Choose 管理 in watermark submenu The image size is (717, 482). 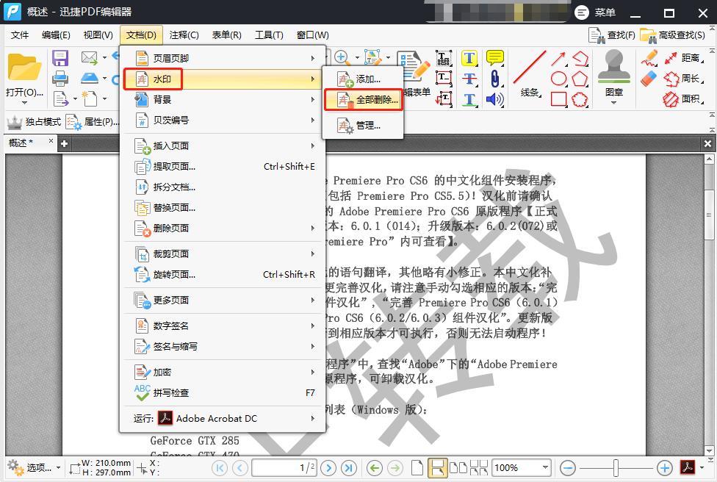click(x=363, y=125)
